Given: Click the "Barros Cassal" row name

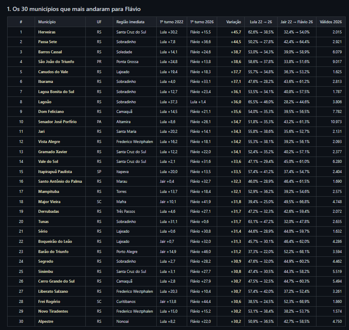Looking at the screenshot, I should [x=50, y=52].
